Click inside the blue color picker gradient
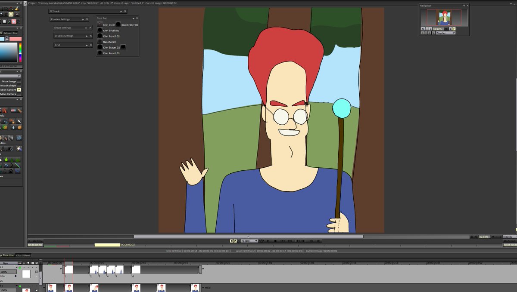Screen dimensions: 517x292 (x=9, y=52)
